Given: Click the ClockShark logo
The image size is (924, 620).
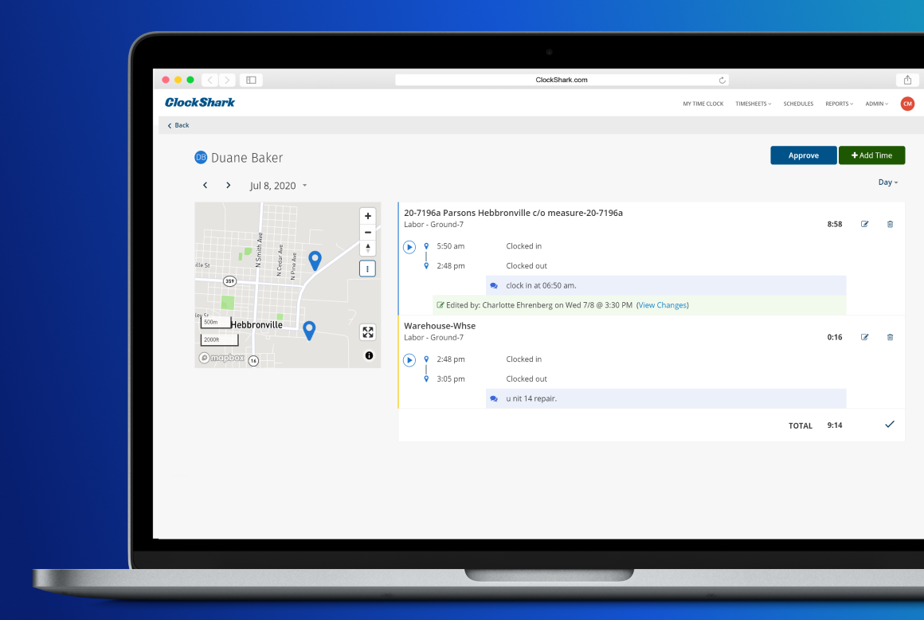Looking at the screenshot, I should click(200, 103).
